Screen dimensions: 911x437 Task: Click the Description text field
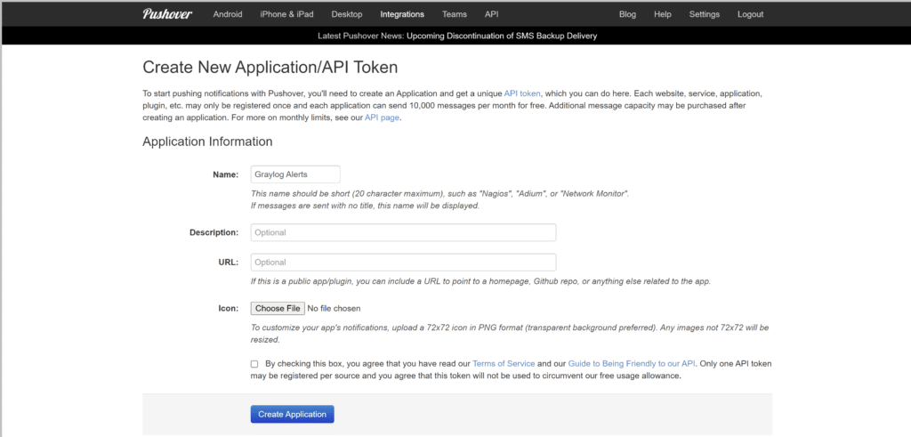click(x=403, y=232)
